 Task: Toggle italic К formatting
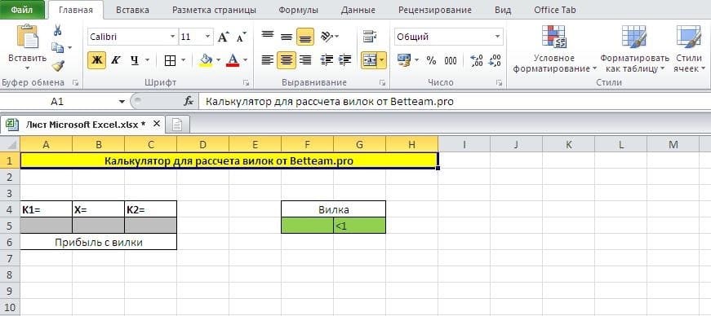[x=115, y=60]
